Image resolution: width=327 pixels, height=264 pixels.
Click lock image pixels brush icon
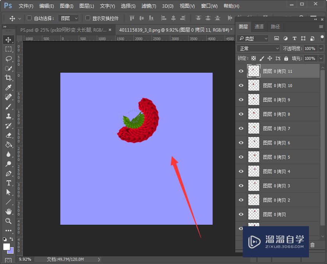262,58
